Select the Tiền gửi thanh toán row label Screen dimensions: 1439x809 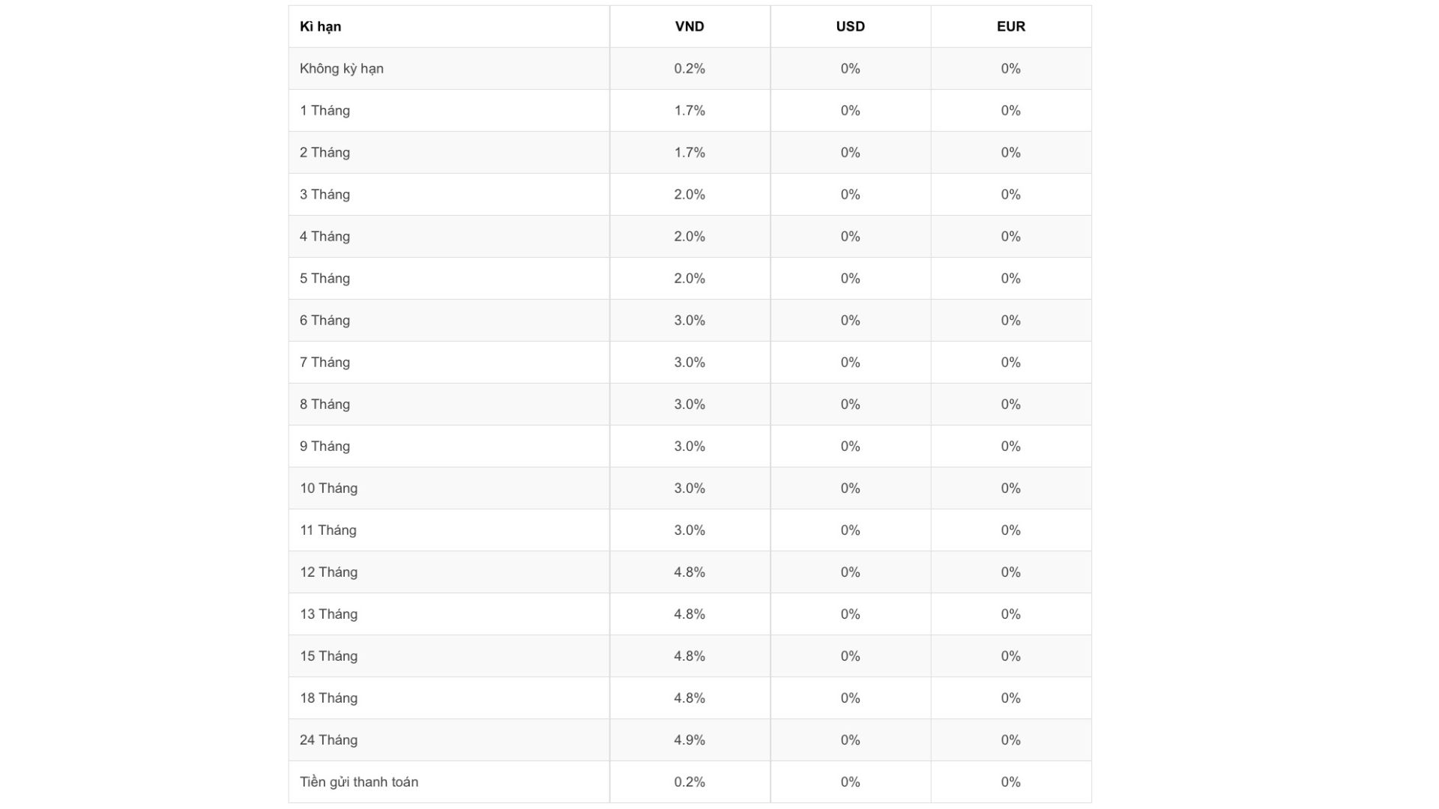click(x=359, y=781)
